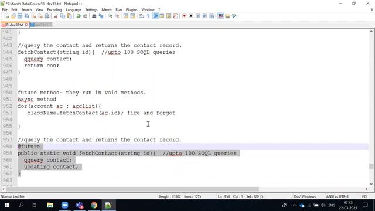Click line number 950 in the margin
This screenshot has width=375, height=211.
click(x=8, y=93)
